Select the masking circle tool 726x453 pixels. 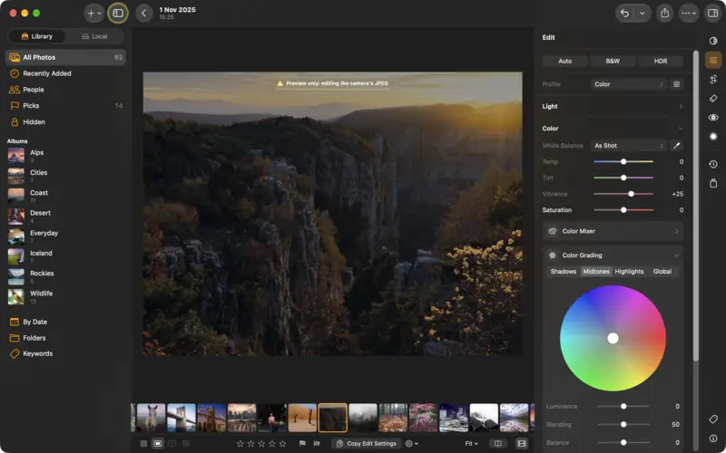tap(713, 137)
